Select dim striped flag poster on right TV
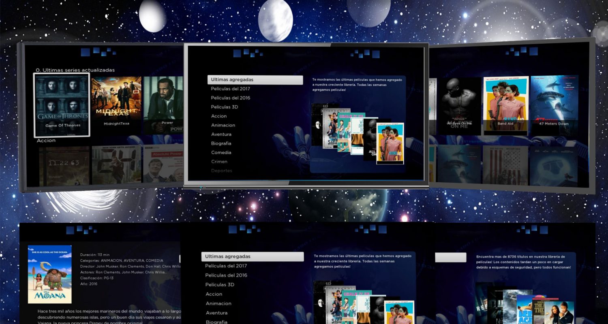Image resolution: width=608 pixels, height=324 pixels. 505,165
